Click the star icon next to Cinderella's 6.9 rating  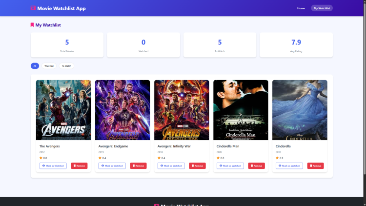277,158
